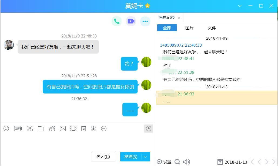Expand the send options dropdown arrow
Viewport: 278px width, 166px height.
145,157
